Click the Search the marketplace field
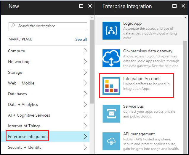 (48, 26)
